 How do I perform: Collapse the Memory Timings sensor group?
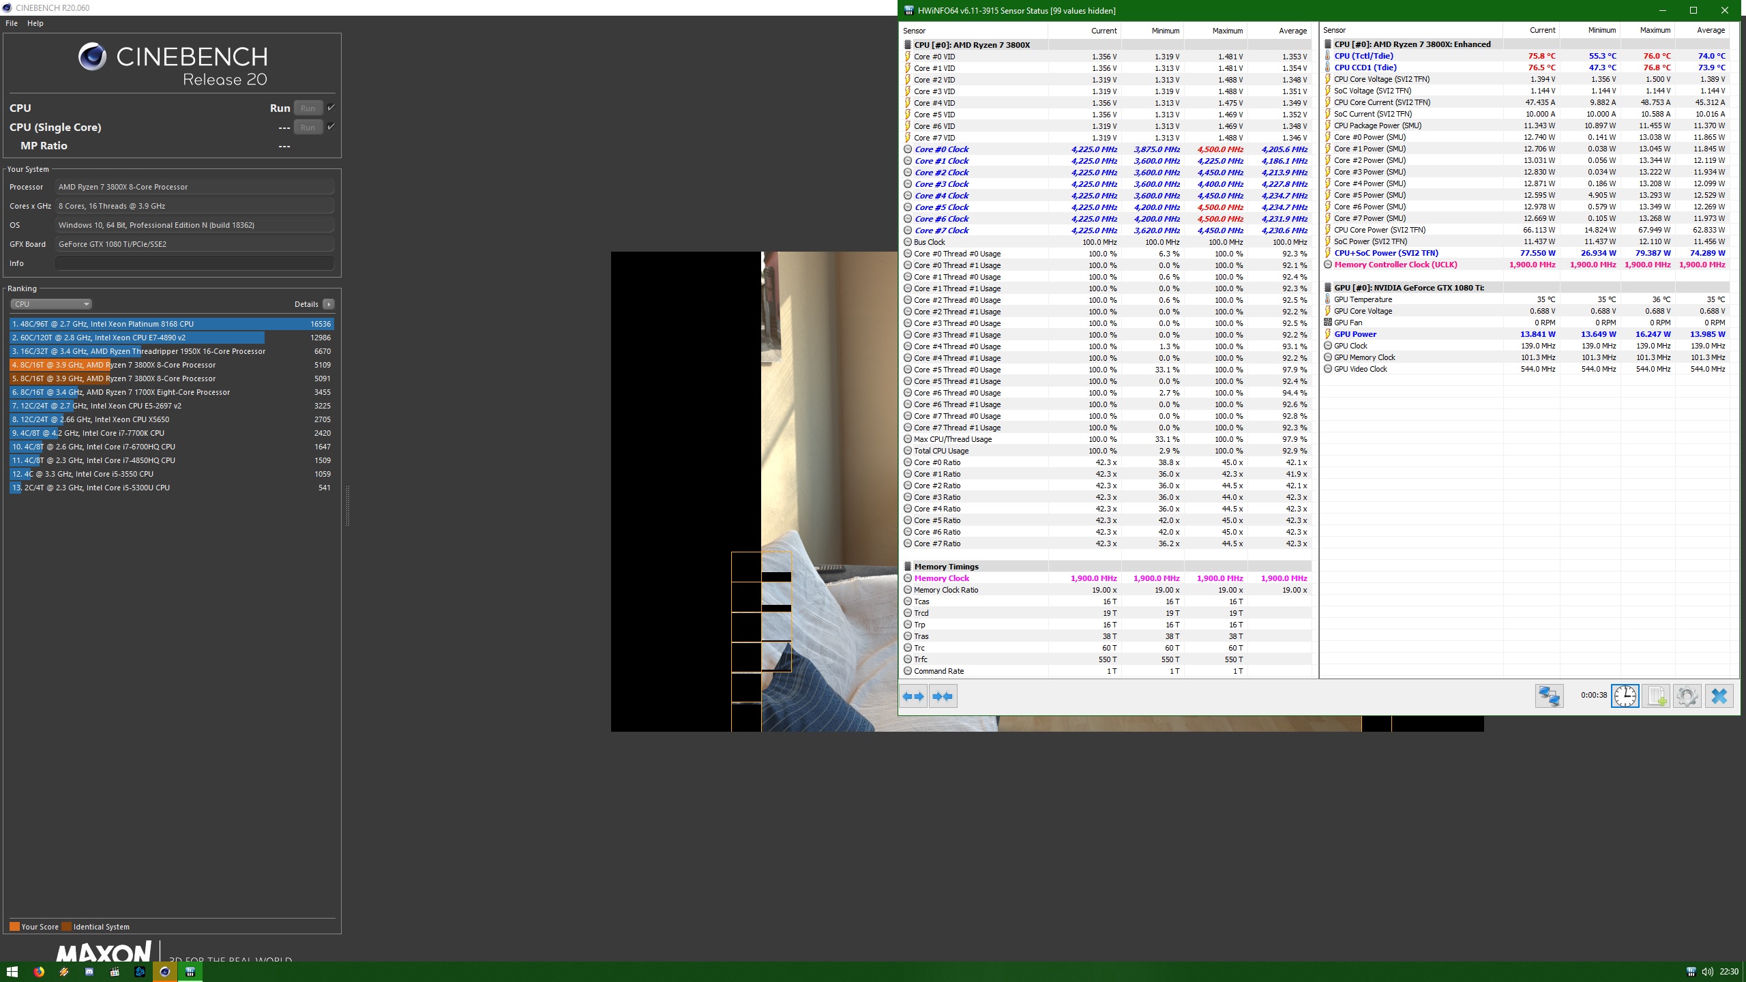[x=908, y=567]
